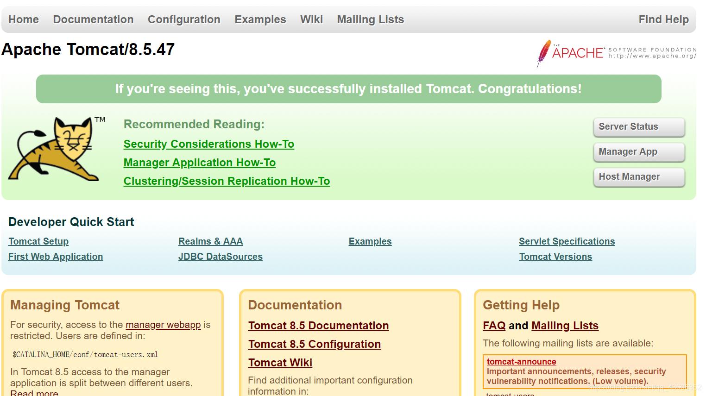706x396 pixels.
Task: Follow the Tomcat Setup link
Action: [38, 241]
